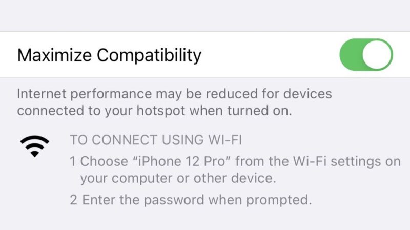Toggle the Maximize Compatibility switch off
Image resolution: width=410 pixels, height=230 pixels.
click(366, 55)
